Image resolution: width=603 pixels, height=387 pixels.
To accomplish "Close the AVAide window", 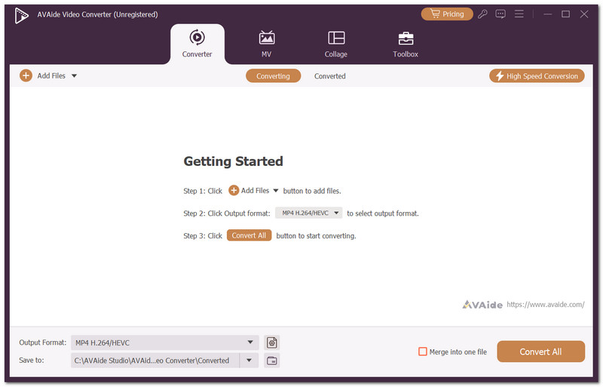I will (x=584, y=14).
